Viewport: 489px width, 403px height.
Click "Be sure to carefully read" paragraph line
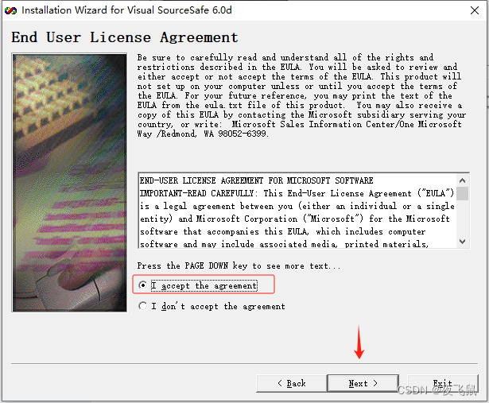tap(285, 58)
